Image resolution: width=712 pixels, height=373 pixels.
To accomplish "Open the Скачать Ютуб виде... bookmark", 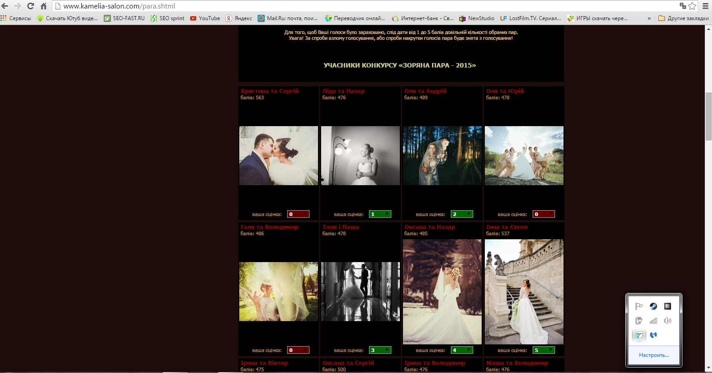I will tap(68, 18).
